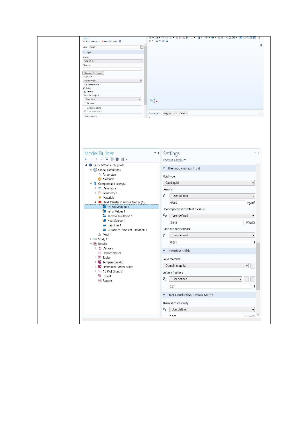Image resolution: width=308 pixels, height=436 pixels.
Task: Click the Heat Source 1 node icon
Action: 104,221
